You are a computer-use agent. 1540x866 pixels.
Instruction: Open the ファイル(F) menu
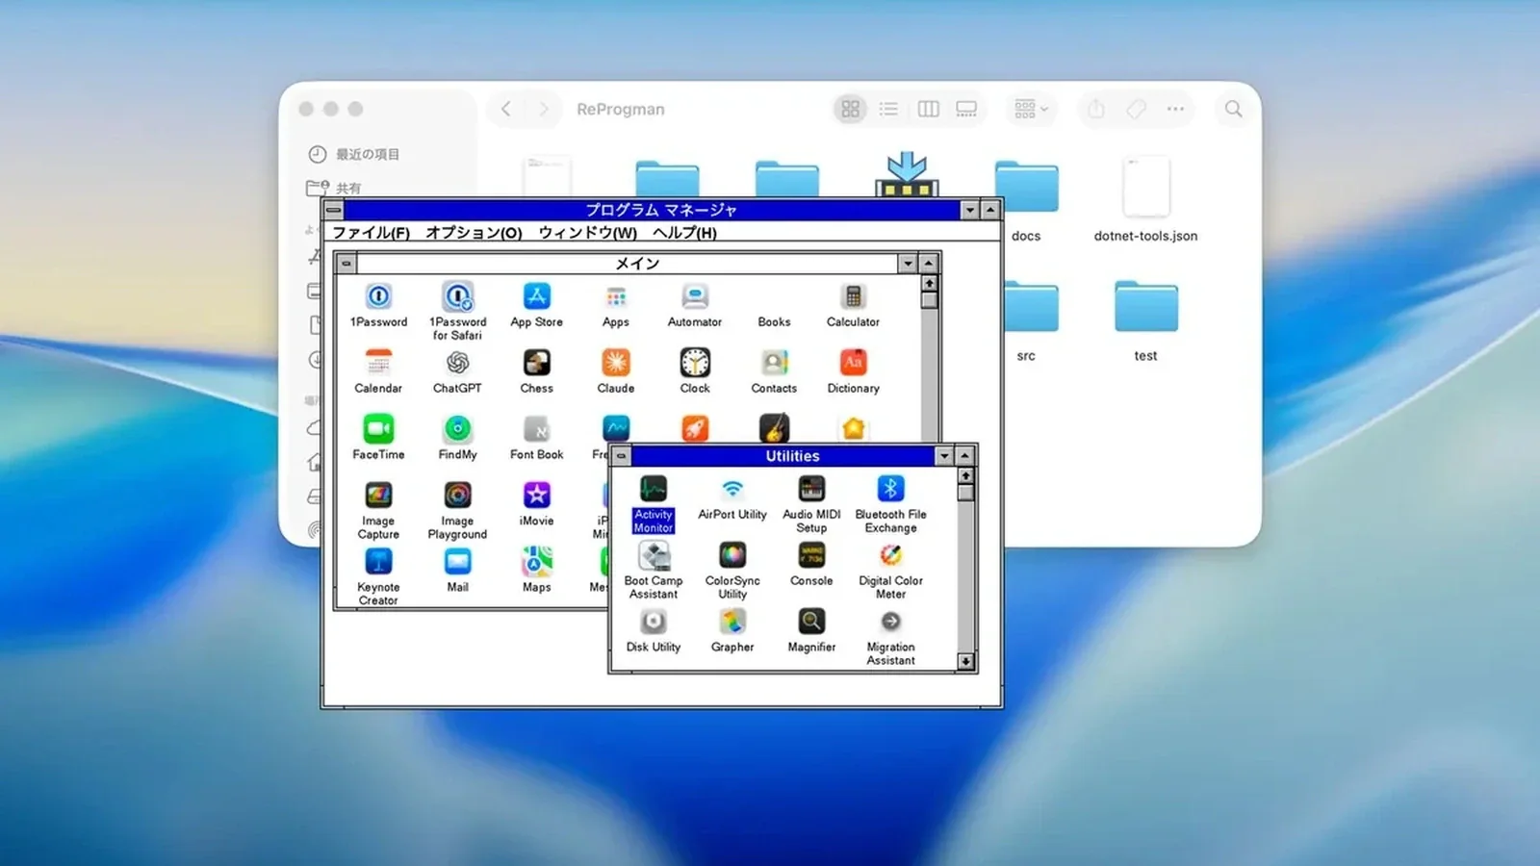click(372, 232)
